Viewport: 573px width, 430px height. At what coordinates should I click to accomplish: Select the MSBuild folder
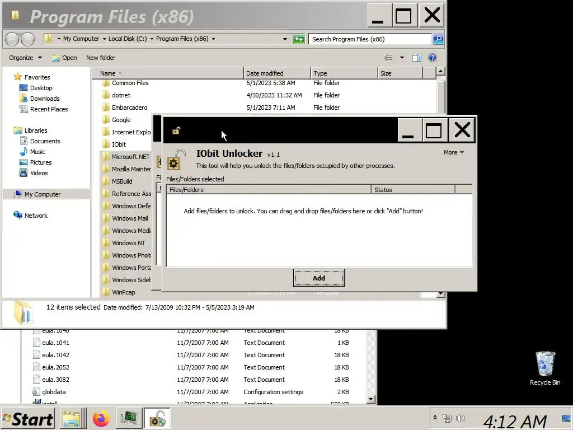click(x=122, y=181)
